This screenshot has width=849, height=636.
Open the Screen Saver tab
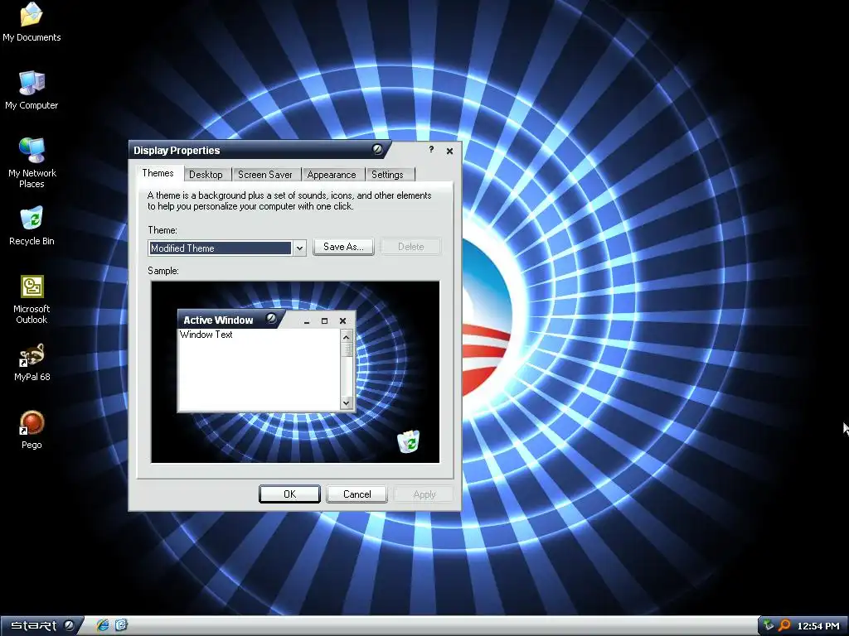(264, 174)
